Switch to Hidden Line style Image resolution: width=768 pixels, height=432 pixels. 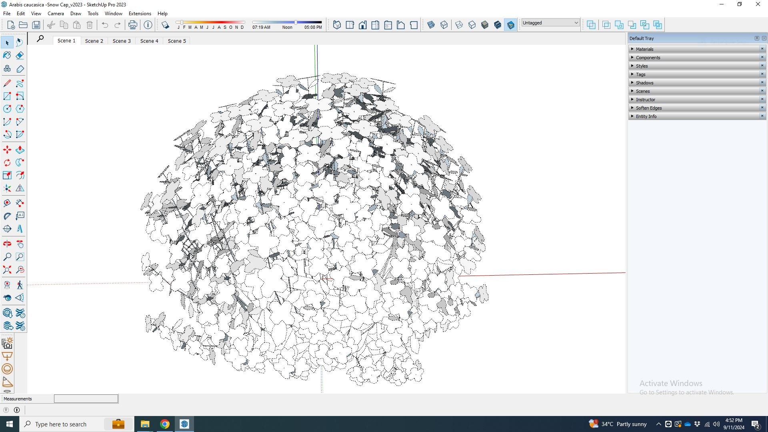point(472,25)
